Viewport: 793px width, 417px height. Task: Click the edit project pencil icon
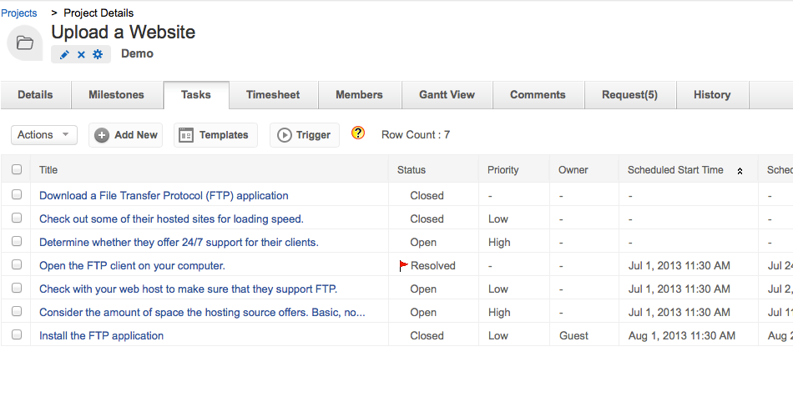tap(65, 54)
